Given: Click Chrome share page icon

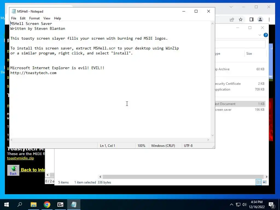Looking at the screenshot, I should [x=232, y=19].
